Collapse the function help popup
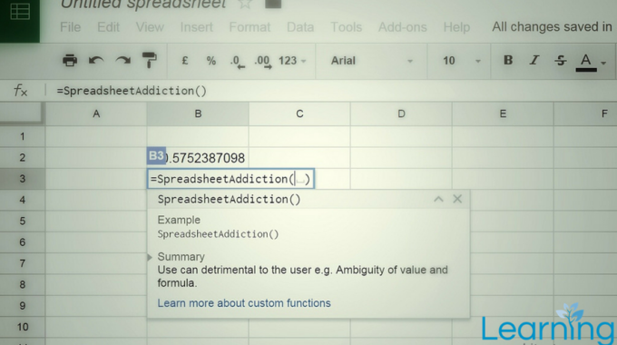This screenshot has height=345, width=617. (438, 199)
